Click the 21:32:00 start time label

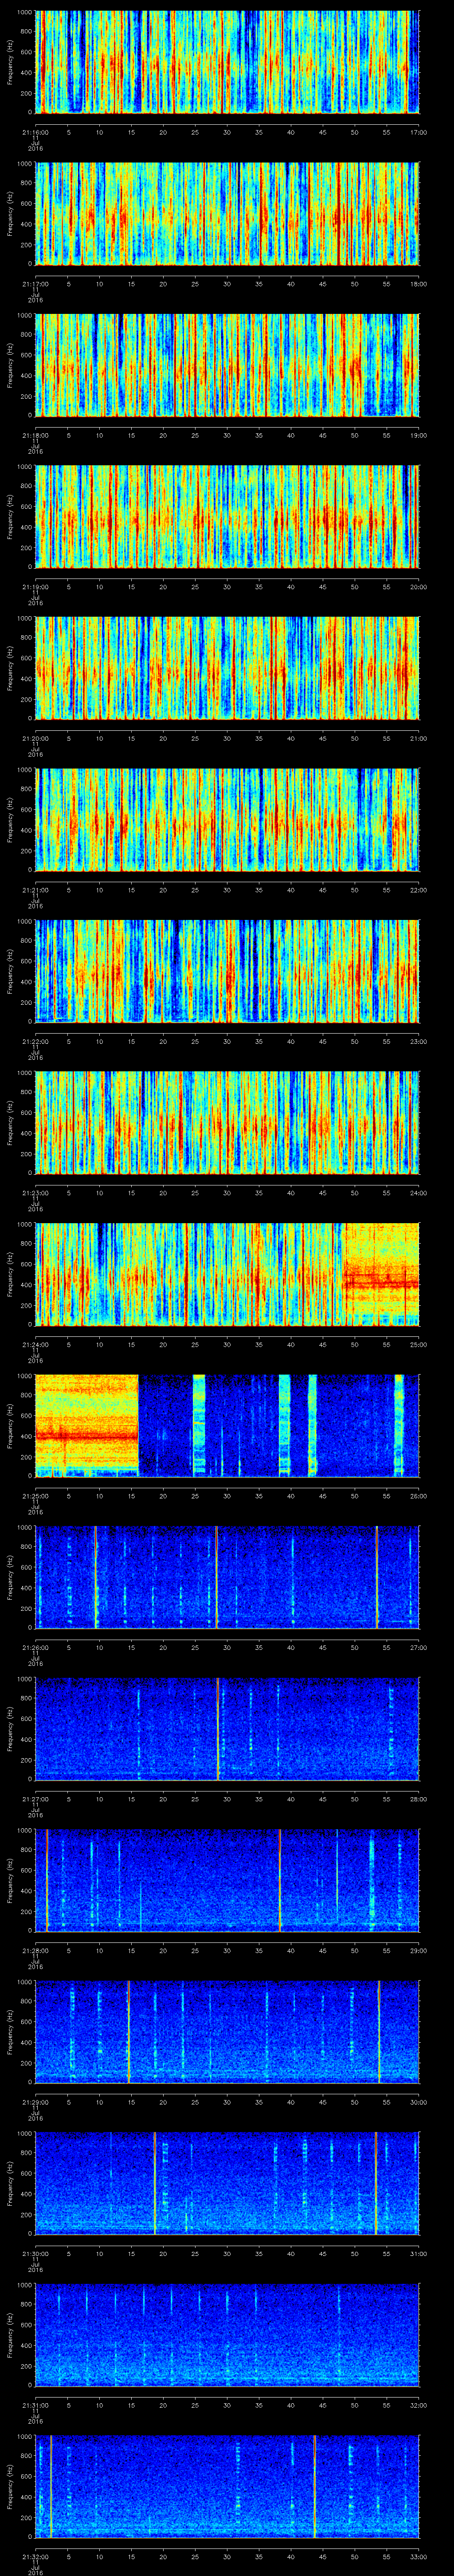[x=35, y=2556]
